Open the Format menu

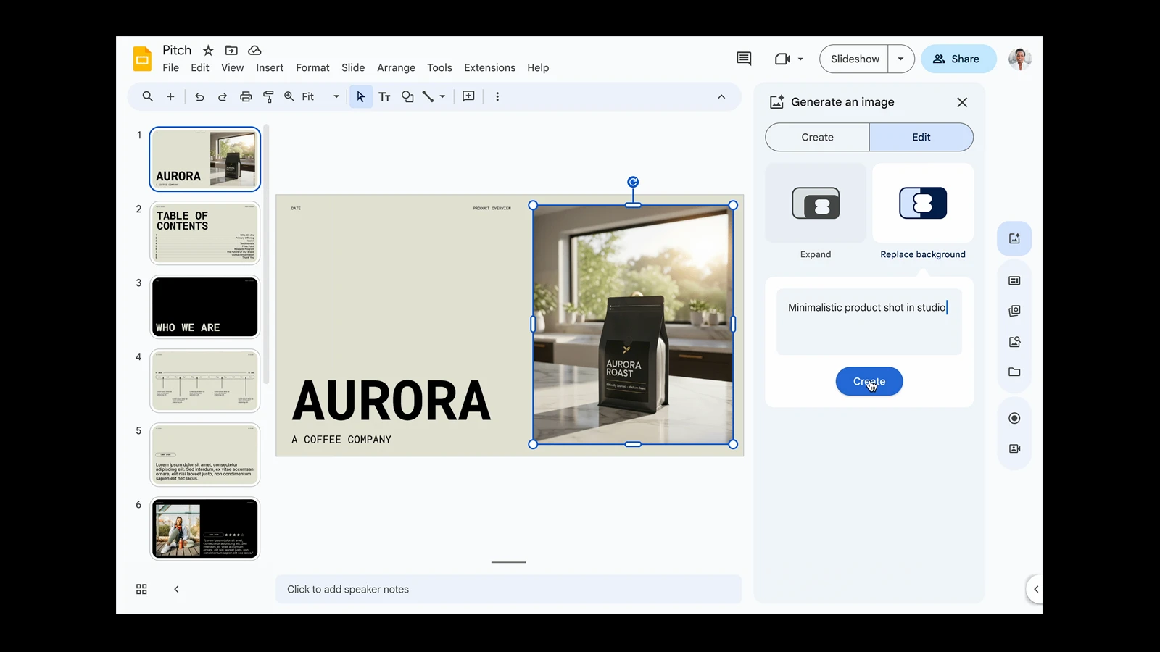[x=312, y=67]
